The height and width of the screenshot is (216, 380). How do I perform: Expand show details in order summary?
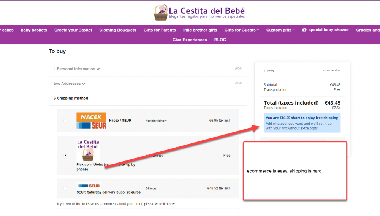(331, 70)
